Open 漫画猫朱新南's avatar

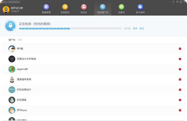(x=12, y=79)
